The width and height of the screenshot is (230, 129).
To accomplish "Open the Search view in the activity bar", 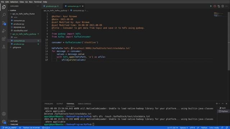I will coord(4,15).
